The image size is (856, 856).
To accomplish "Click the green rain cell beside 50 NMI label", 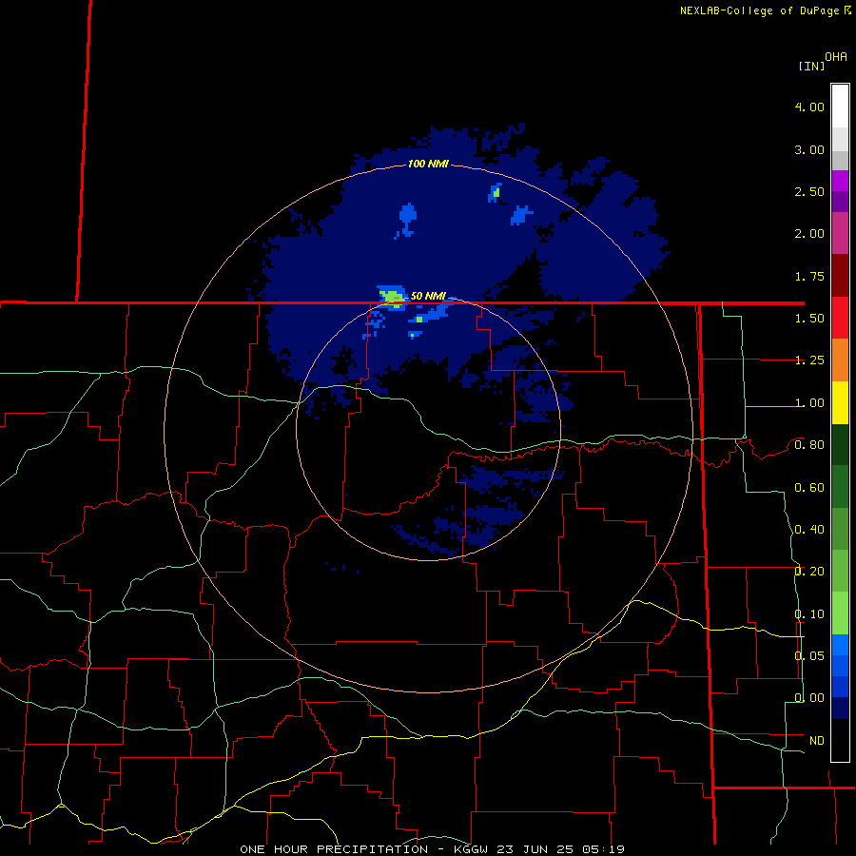I will [x=393, y=298].
